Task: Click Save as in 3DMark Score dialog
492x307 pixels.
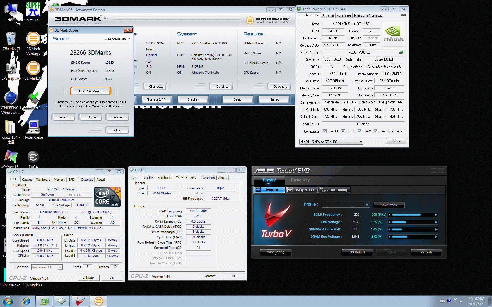Action: [118, 117]
